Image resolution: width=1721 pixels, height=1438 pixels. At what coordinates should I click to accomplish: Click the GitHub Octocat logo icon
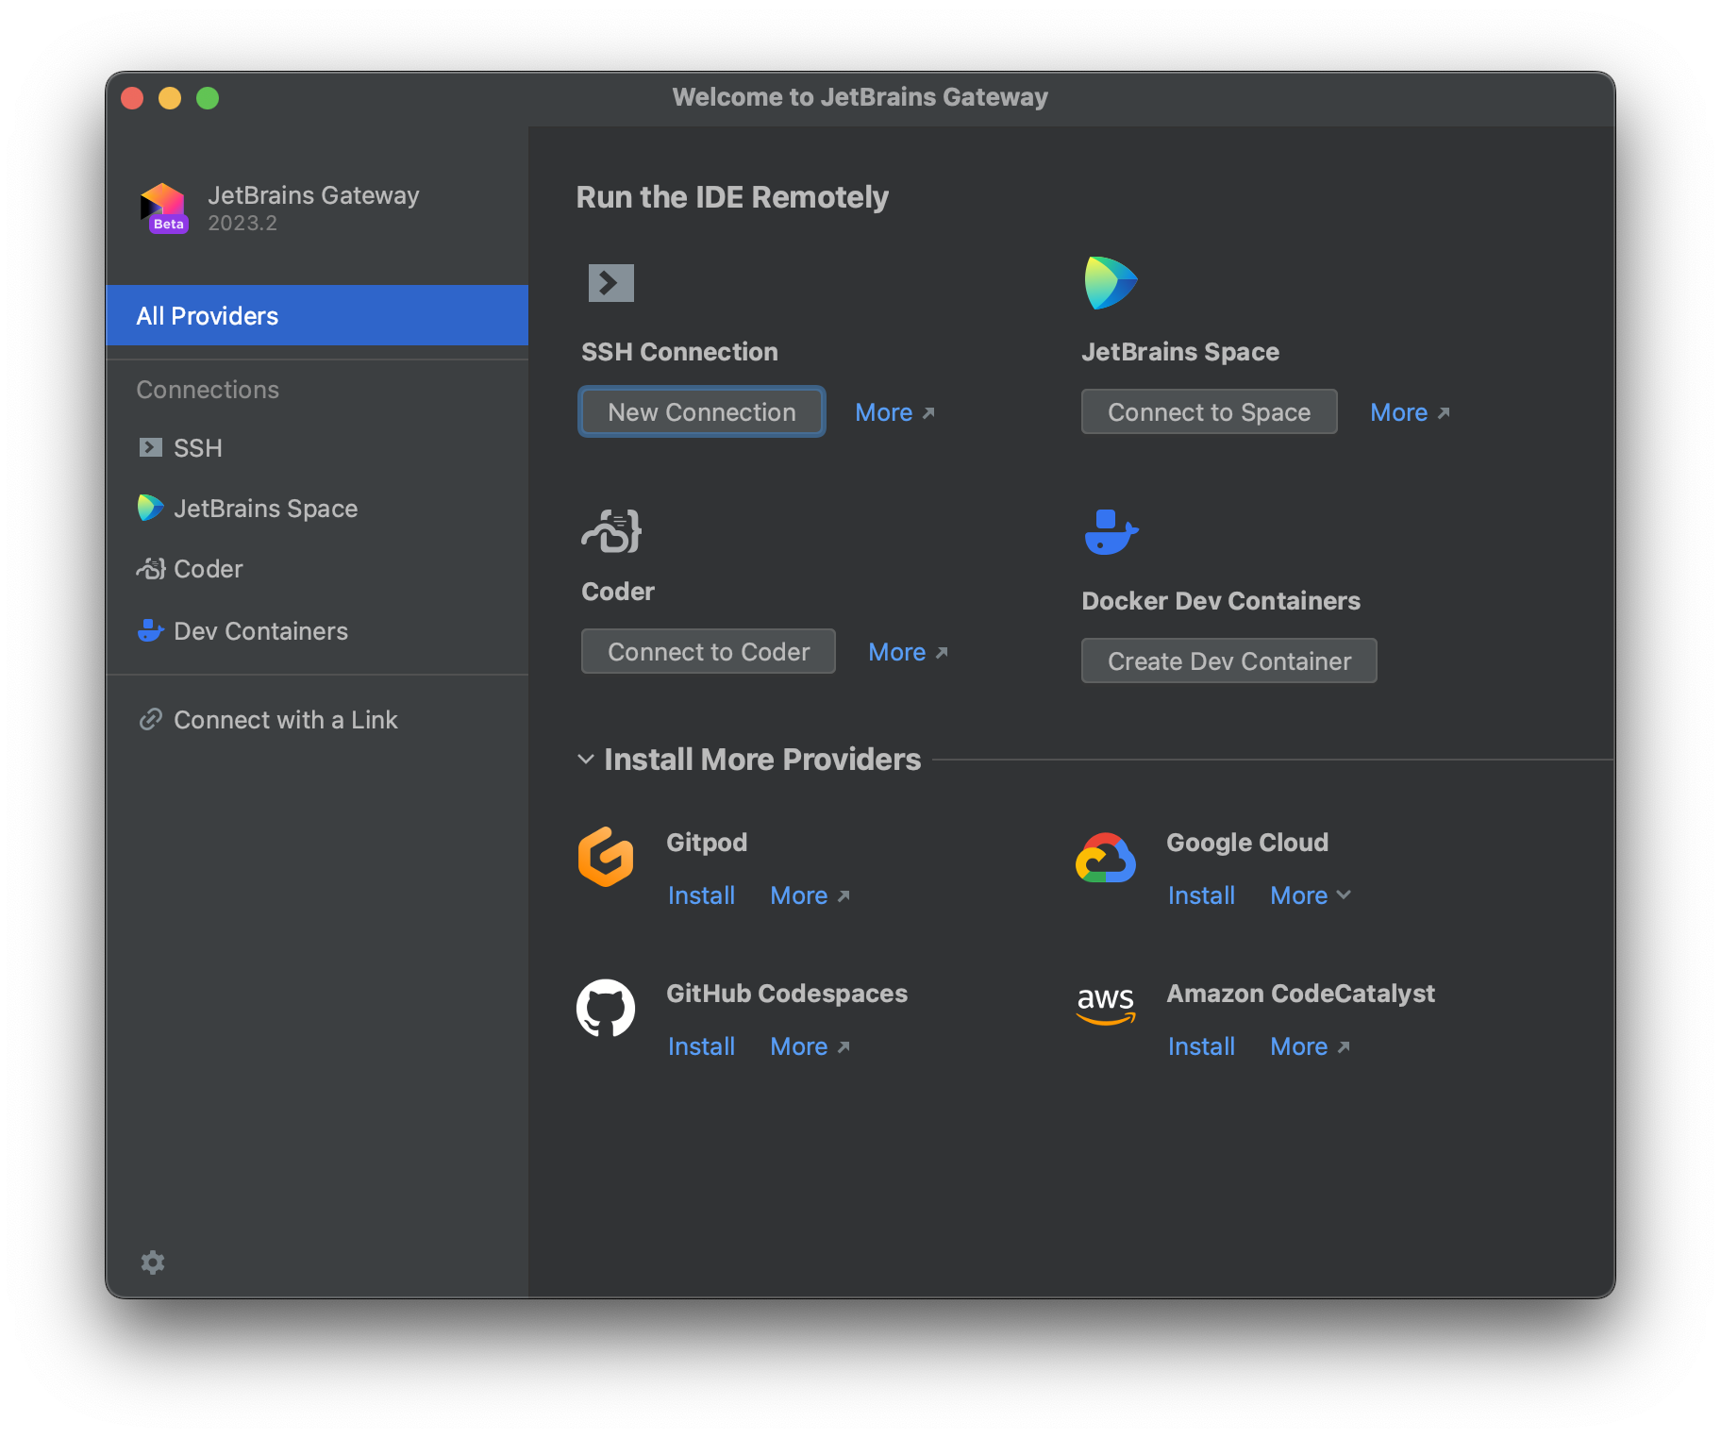[x=606, y=1008]
